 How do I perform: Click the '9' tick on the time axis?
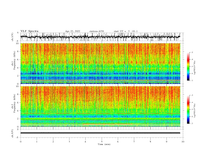[x=166, y=142]
